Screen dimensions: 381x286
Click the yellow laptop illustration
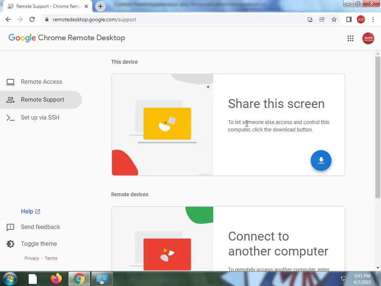pyautogui.click(x=167, y=124)
